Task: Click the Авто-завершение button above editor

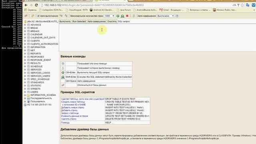Action: 96,21
